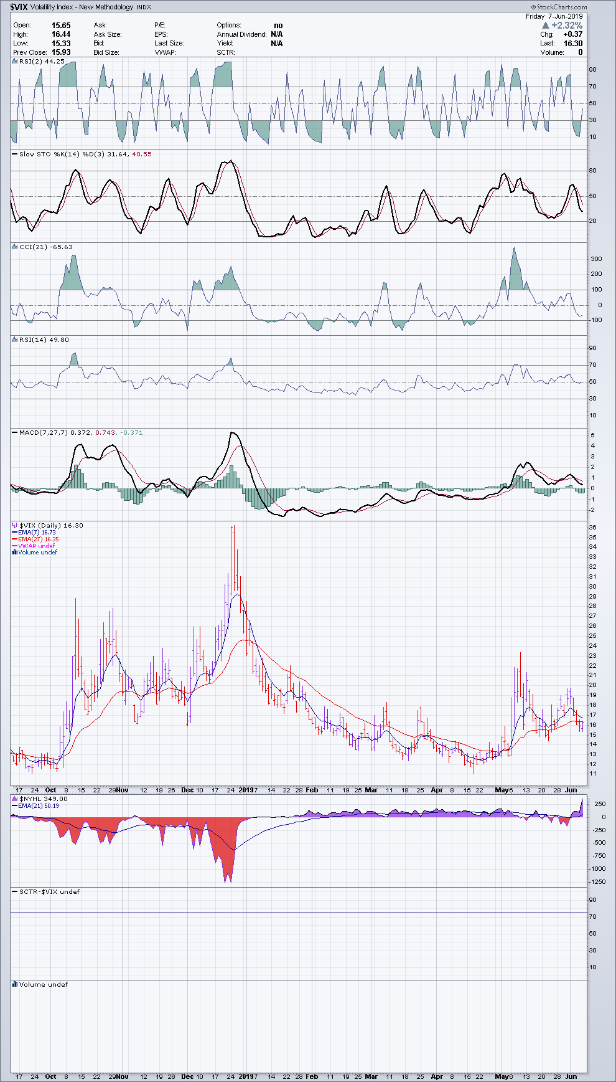Click the RSI(2) area-chart legend icon
This screenshot has height=1082, width=616.
[x=15, y=61]
